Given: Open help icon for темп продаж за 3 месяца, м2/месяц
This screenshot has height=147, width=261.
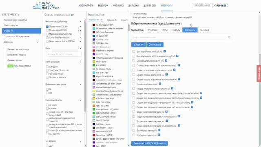Looking at the screenshot, I should click(192, 102).
